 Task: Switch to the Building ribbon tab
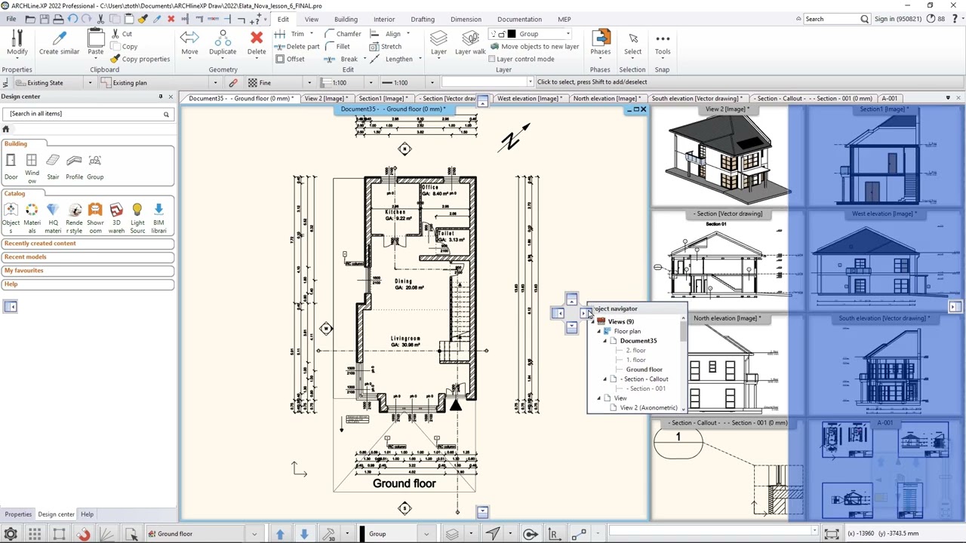[346, 19]
